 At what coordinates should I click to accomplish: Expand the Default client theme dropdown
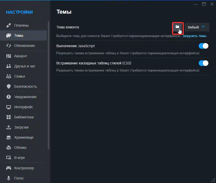[x=197, y=27]
